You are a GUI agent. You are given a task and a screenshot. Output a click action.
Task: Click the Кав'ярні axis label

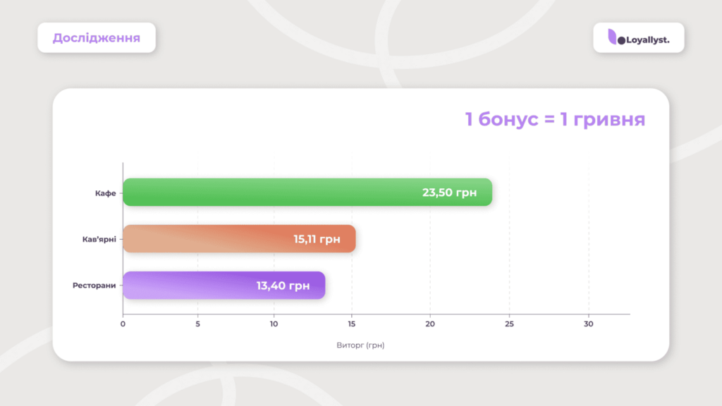pos(99,239)
